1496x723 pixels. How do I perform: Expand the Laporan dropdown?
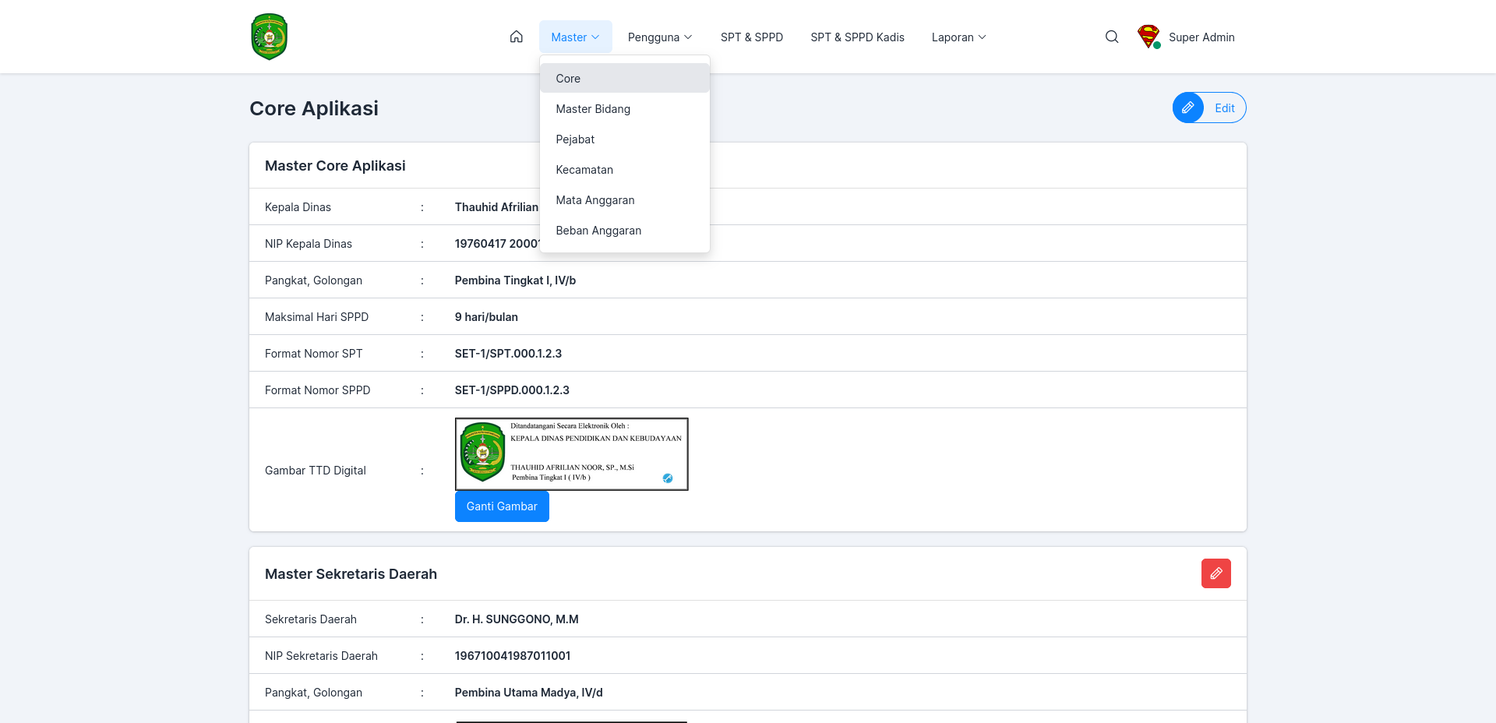959,37
